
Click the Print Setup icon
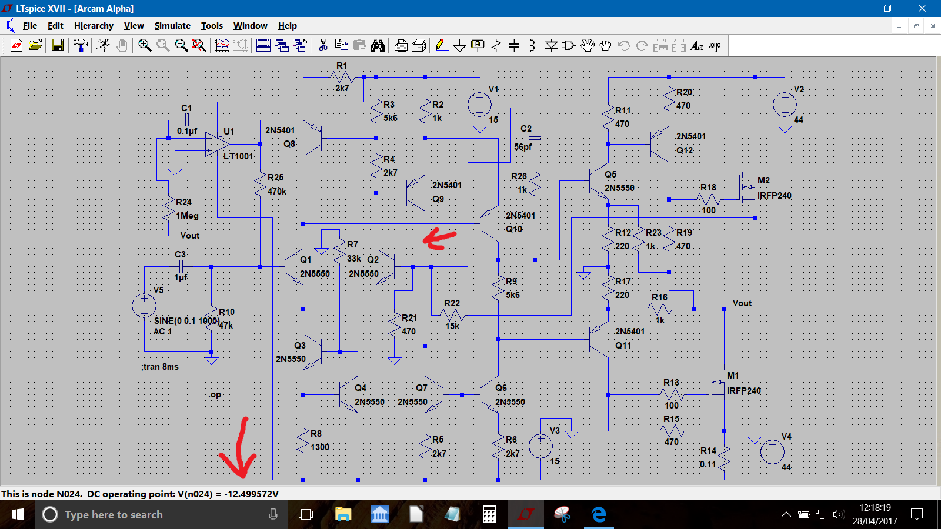401,45
